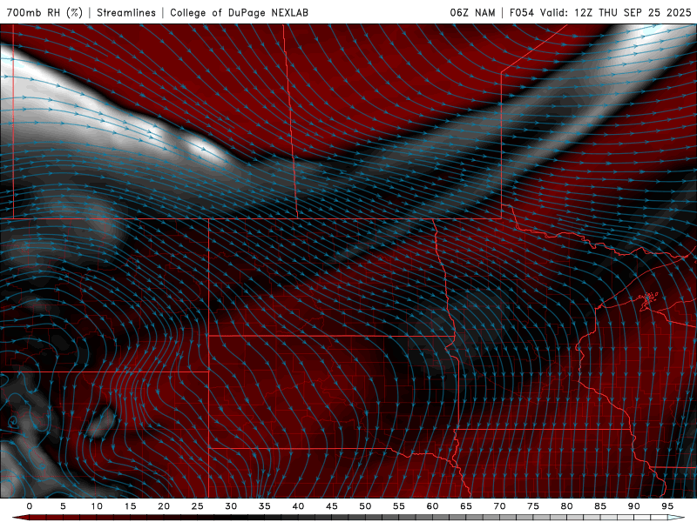Click the colorbar label "50"
The height and width of the screenshot is (522, 697).
click(365, 506)
